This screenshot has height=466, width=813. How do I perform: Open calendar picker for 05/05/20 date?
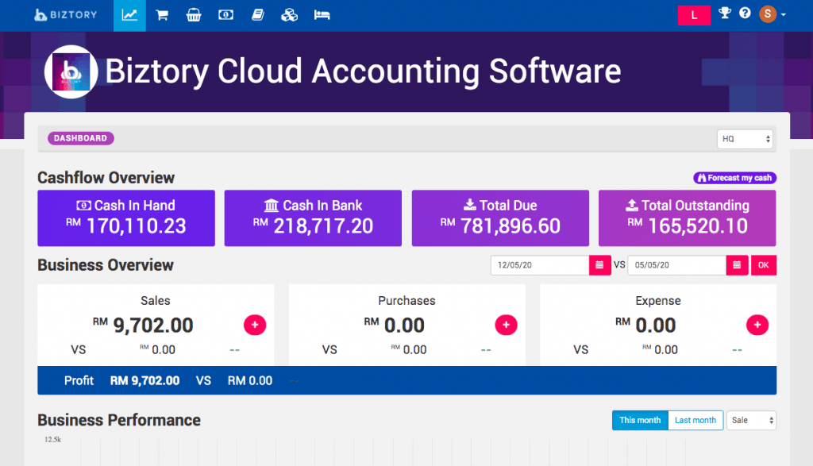point(737,265)
